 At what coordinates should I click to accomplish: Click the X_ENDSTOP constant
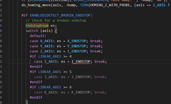tap(77, 41)
